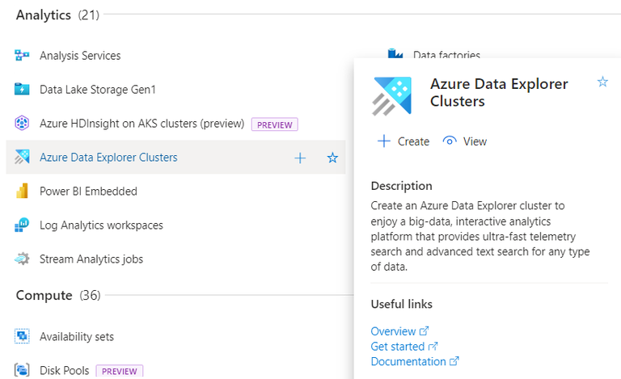Image resolution: width=621 pixels, height=379 pixels.
Task: Click the Disk Pools icon
Action: (x=22, y=370)
